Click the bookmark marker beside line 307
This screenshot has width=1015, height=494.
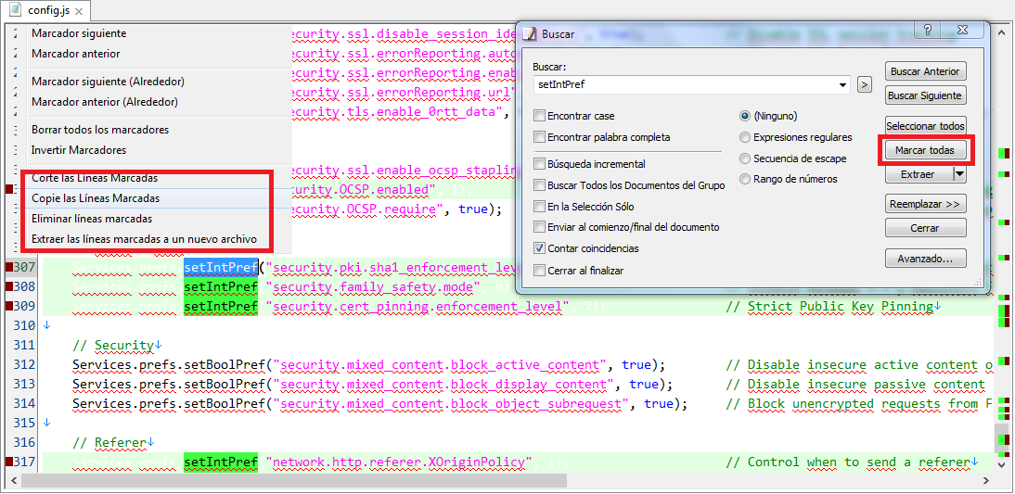pos(8,267)
